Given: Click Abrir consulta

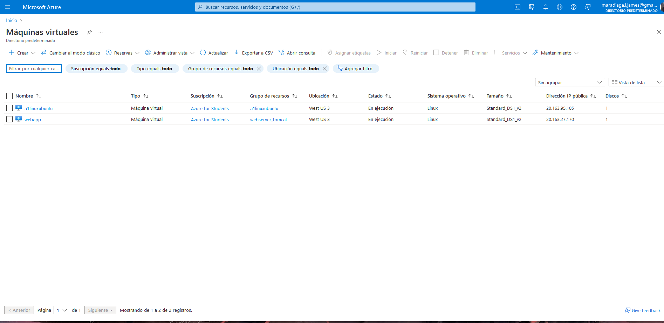Looking at the screenshot, I should 297,53.
